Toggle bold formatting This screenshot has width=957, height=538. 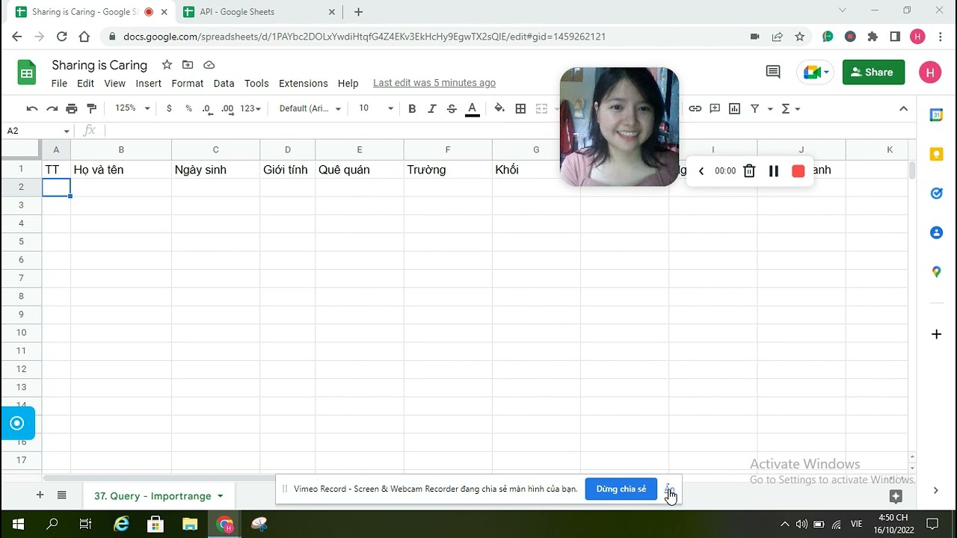[412, 108]
